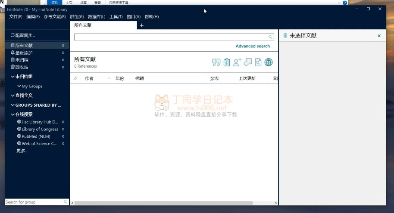
Task: Click the Share Library person-plus icon
Action: click(x=237, y=62)
